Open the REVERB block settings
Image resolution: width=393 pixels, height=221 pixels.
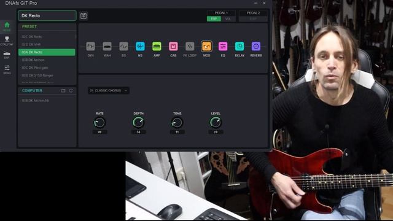tap(256, 47)
